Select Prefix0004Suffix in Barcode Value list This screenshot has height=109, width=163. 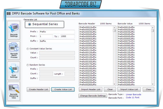coord(126,34)
